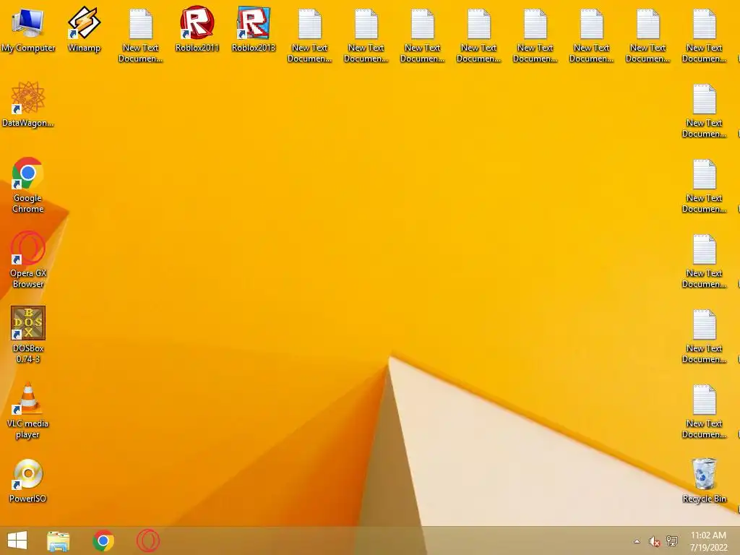Select the VLC media player shortcut
The width and height of the screenshot is (740, 555).
(x=28, y=410)
